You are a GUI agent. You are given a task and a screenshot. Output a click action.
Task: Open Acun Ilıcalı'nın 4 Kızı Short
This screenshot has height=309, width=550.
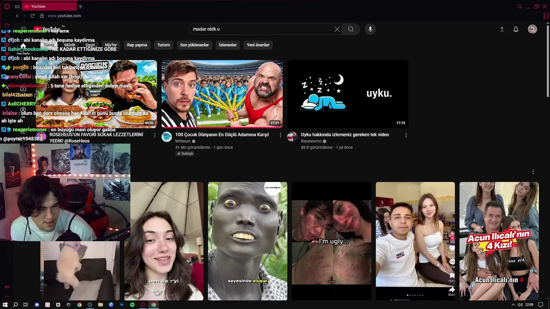[x=499, y=241]
